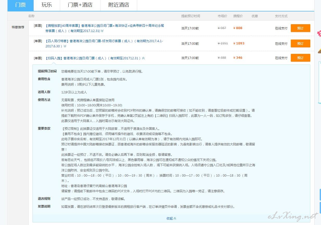Book the ¥808 套票 with 预订
This screenshot has height=225, width=321.
[x=300, y=28]
